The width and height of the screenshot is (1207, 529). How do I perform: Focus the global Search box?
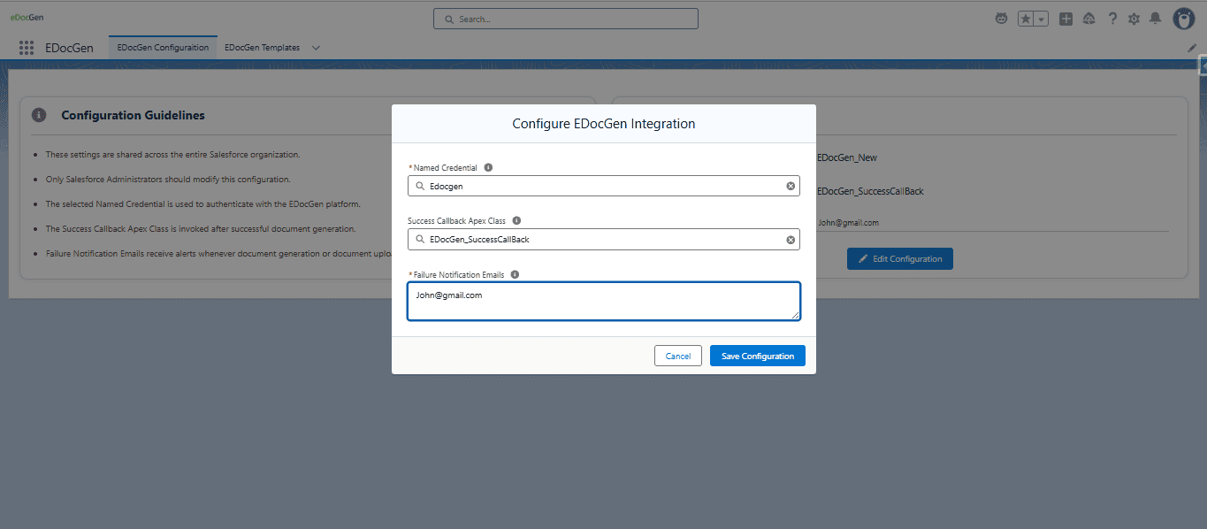pos(566,19)
